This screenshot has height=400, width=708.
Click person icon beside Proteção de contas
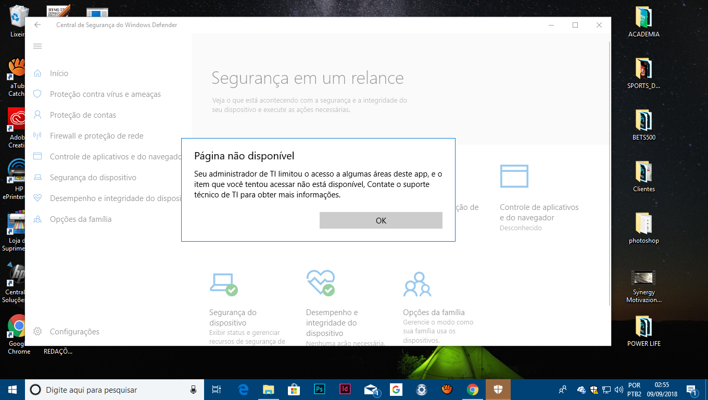[37, 115]
